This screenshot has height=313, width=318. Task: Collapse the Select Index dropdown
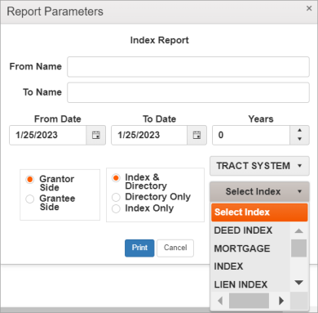[259, 191]
